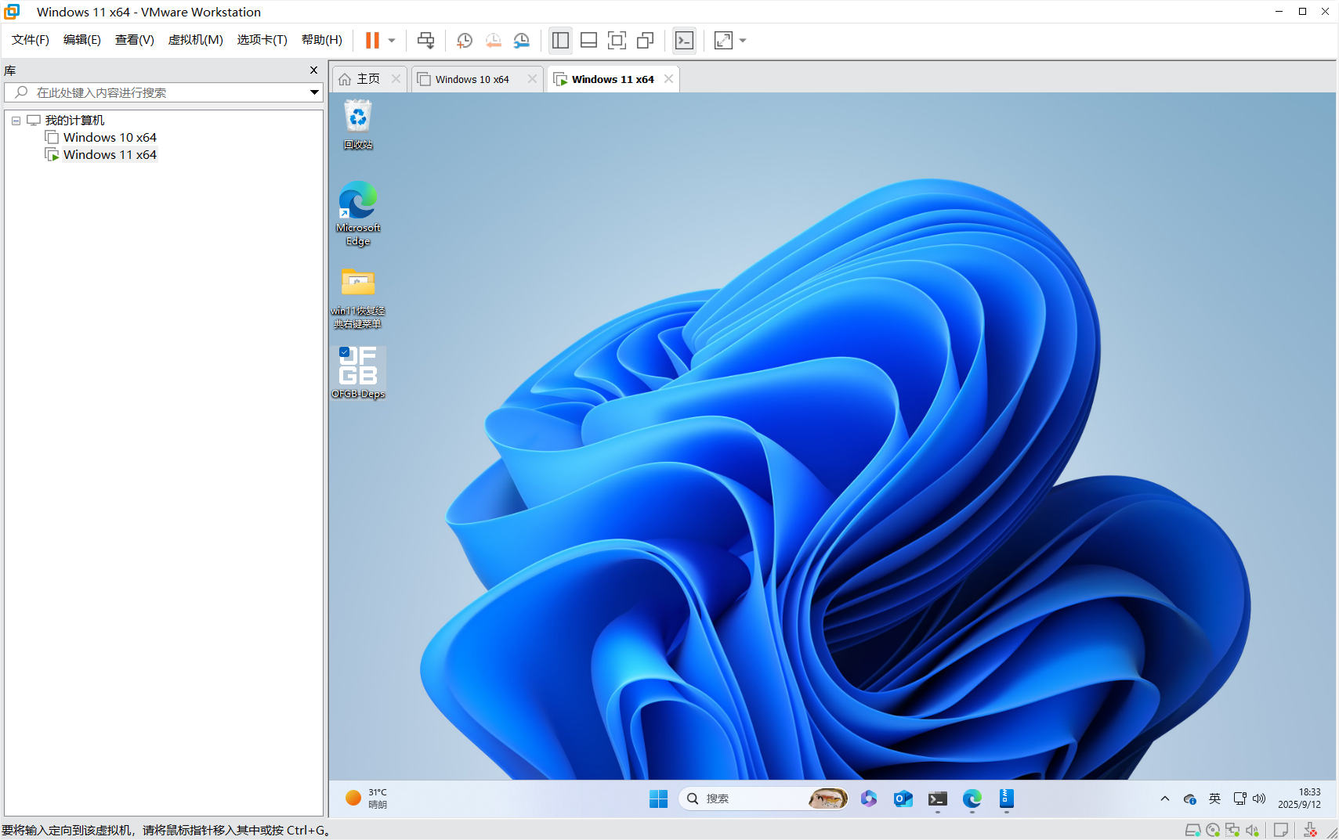The width and height of the screenshot is (1339, 840).
Task: Open the message log note icon
Action: pos(1281,831)
